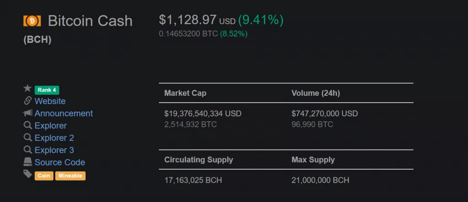
Task: Open the Explorer link
Action: coord(51,125)
